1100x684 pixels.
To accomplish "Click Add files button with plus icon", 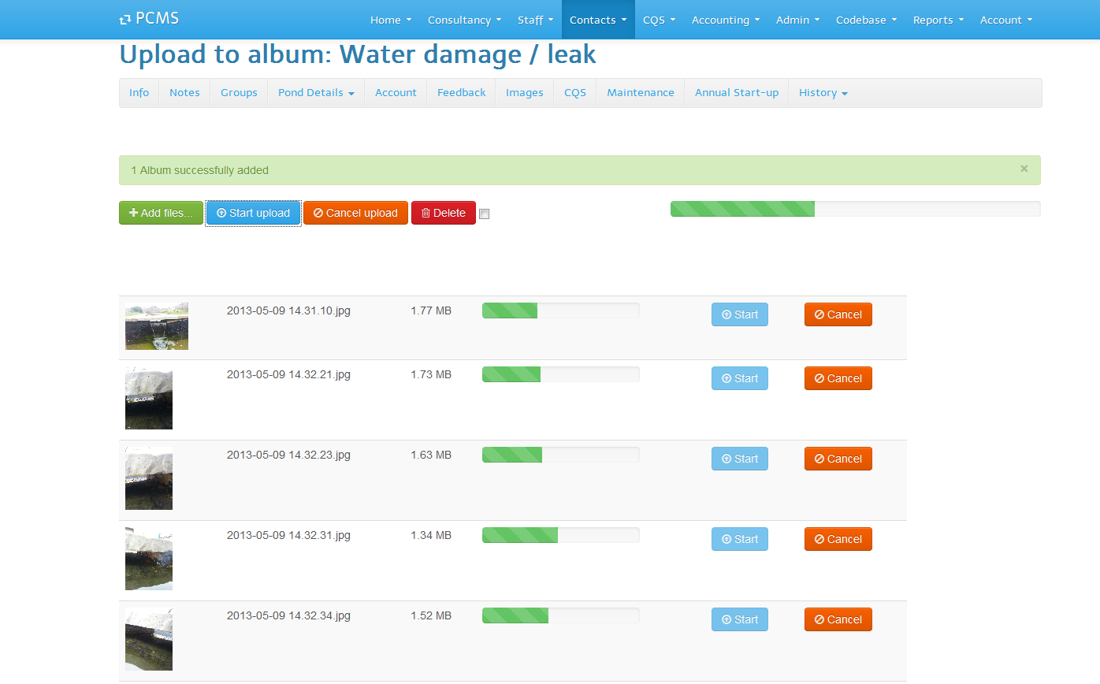I will pyautogui.click(x=161, y=213).
